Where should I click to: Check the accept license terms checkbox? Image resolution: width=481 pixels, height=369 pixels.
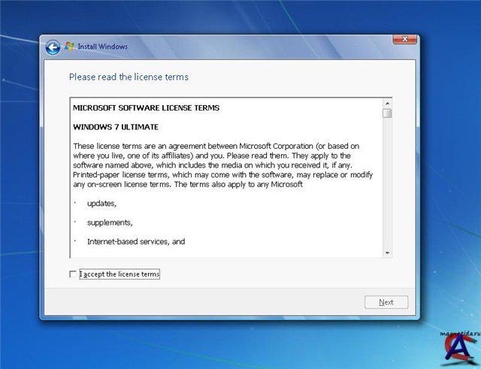point(73,274)
